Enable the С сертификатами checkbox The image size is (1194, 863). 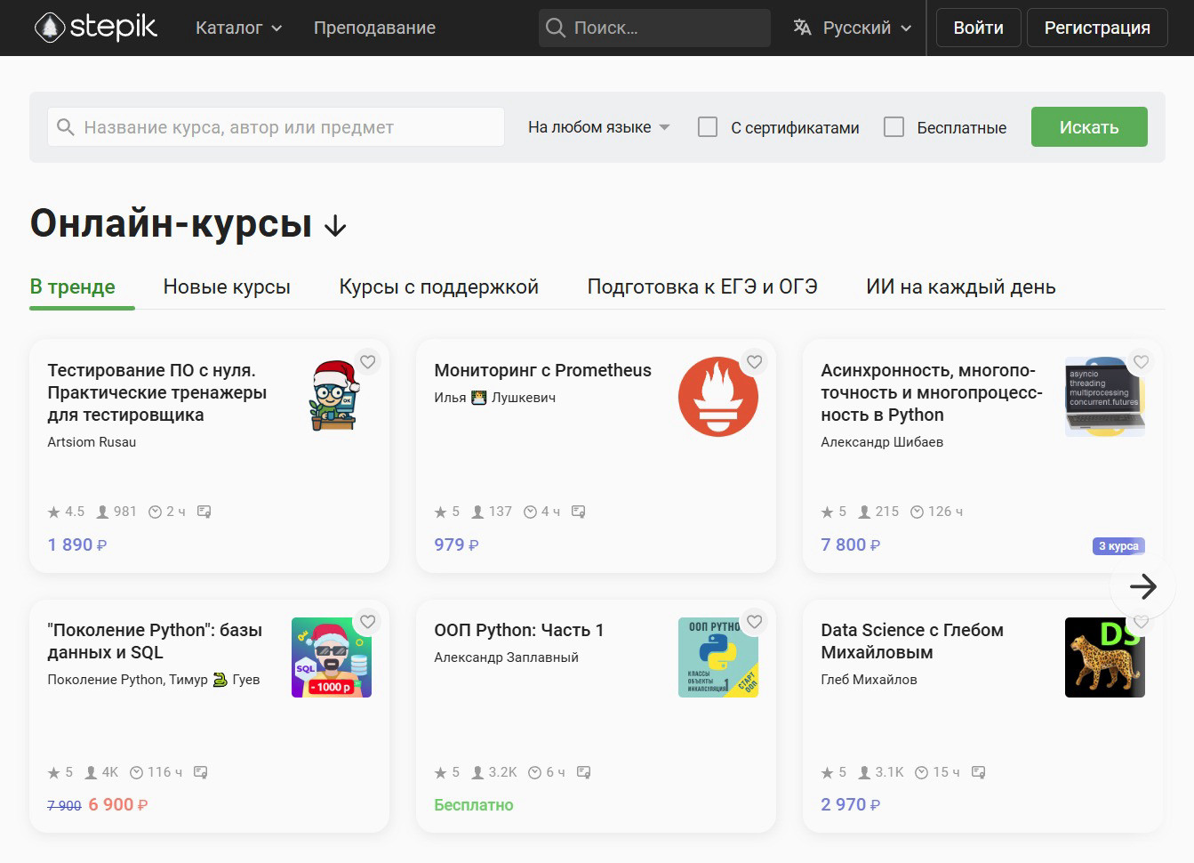coord(708,127)
